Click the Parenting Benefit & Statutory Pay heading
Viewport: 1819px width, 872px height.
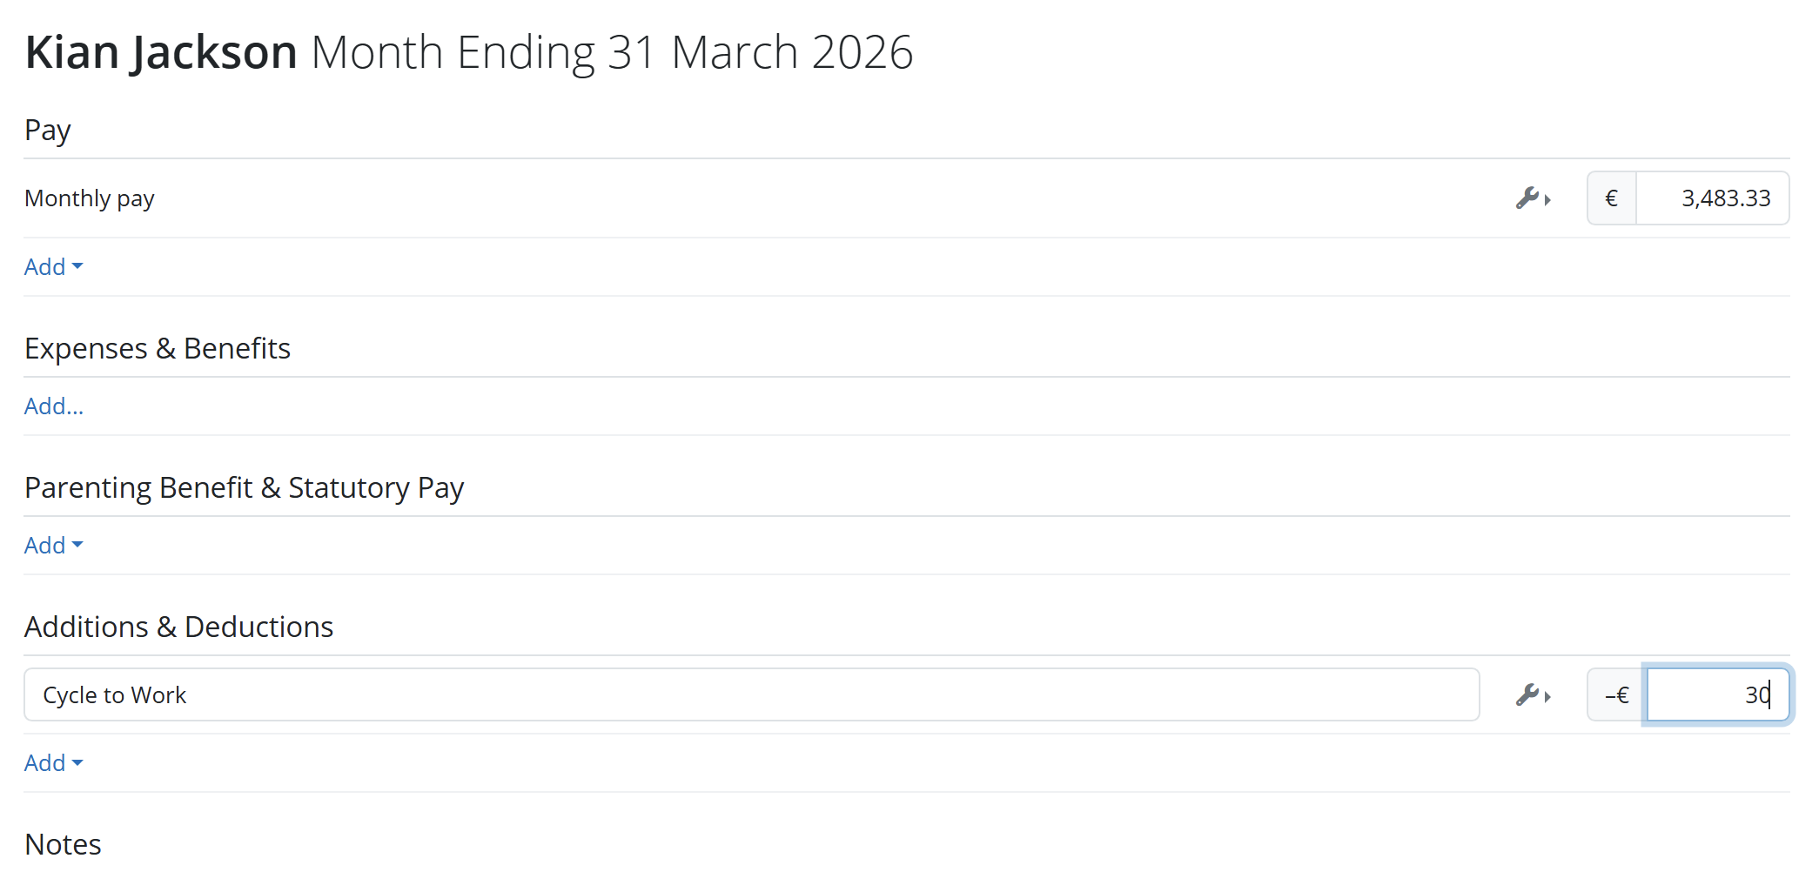tap(244, 487)
